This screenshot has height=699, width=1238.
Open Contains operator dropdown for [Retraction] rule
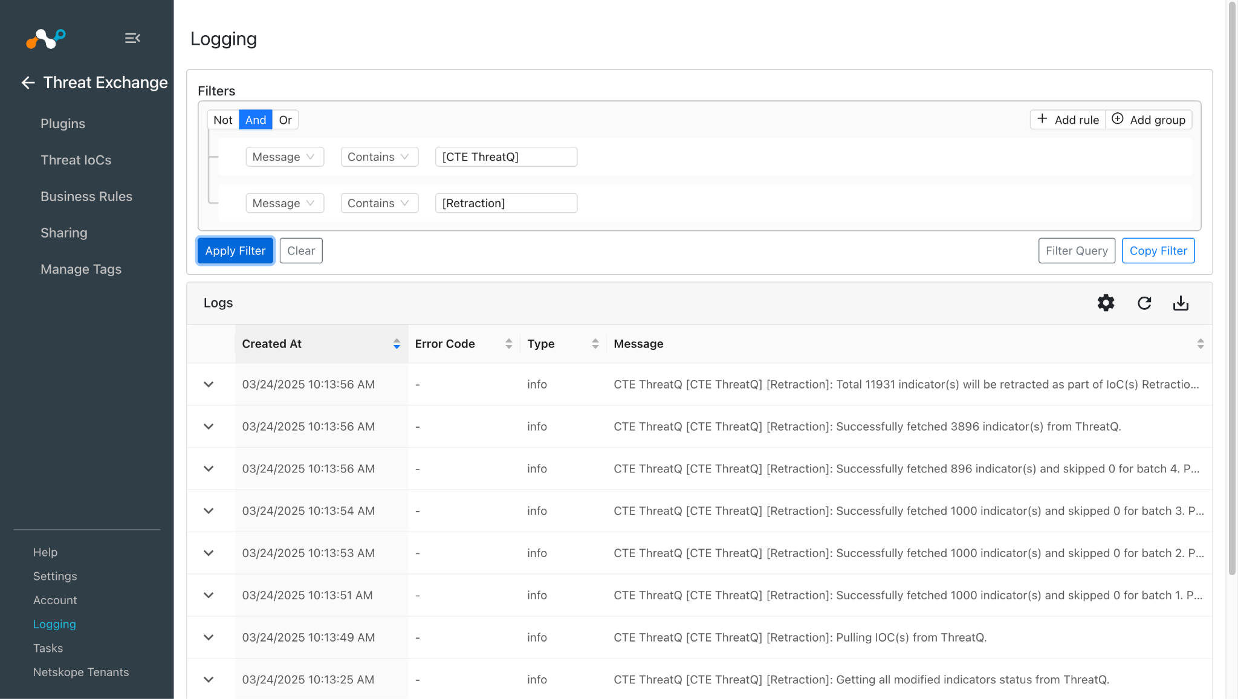380,203
